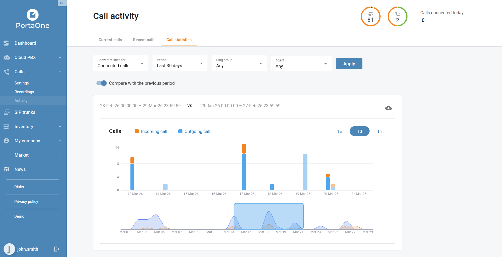Toggle Incoming call series in legend
The image size is (502, 257).
(151, 131)
